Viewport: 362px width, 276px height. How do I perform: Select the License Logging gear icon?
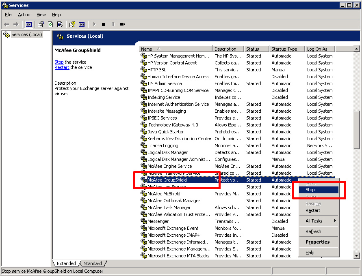click(x=143, y=145)
